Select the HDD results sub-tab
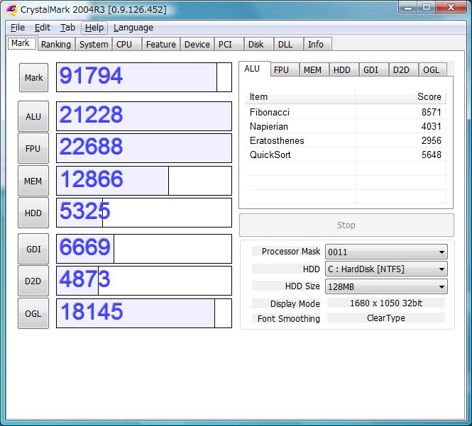The height and width of the screenshot is (426, 472). (x=344, y=69)
